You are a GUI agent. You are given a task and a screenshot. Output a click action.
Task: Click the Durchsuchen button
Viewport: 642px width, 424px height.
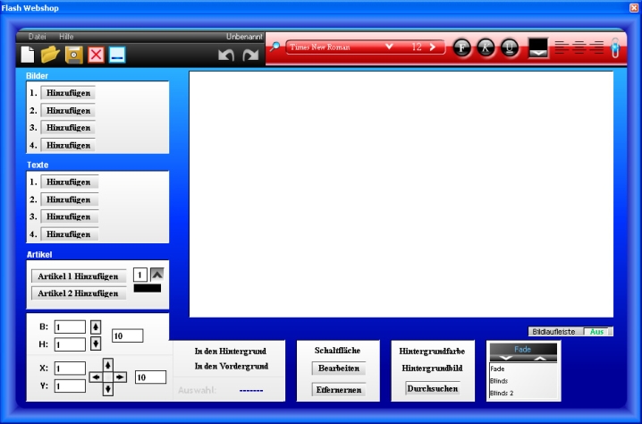(x=433, y=388)
